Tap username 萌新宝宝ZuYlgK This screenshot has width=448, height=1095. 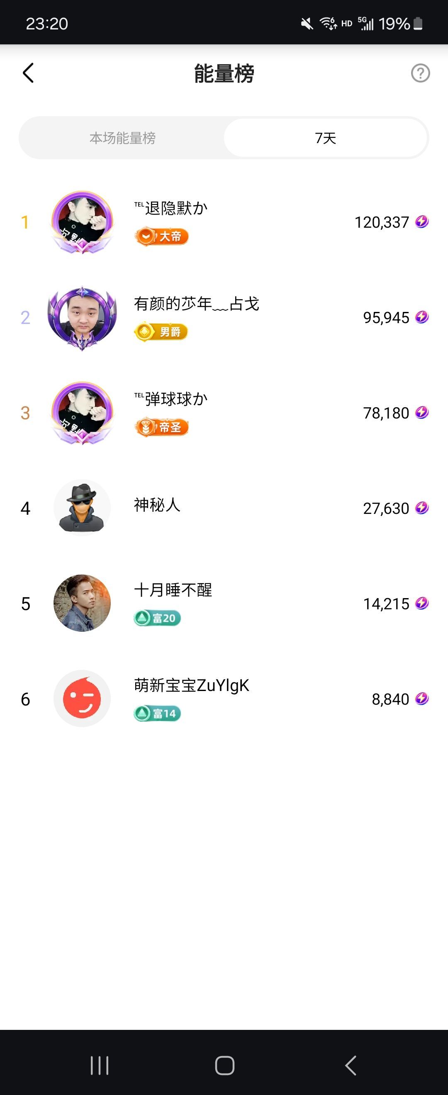[x=191, y=685]
